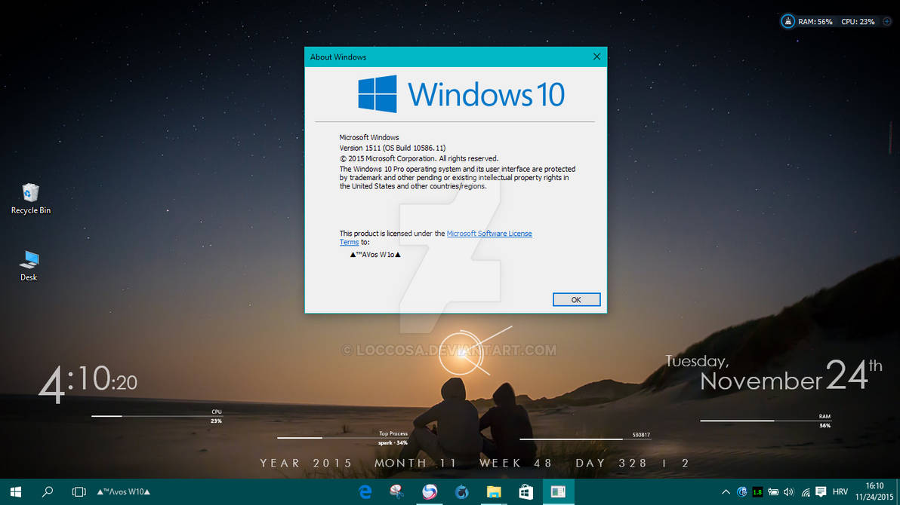Viewport: 900px width, 505px height.
Task: Switch the HRV input language indicator
Action: point(840,492)
